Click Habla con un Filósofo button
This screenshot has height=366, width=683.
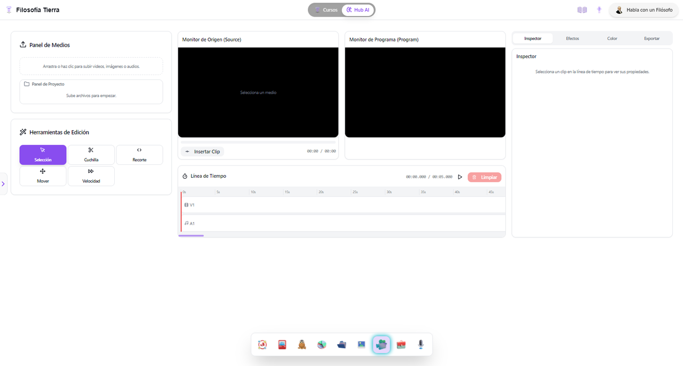pyautogui.click(x=644, y=10)
